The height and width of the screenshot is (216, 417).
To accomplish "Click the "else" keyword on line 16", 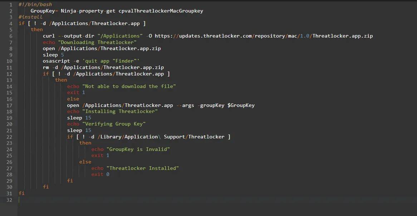I will 73,99.
